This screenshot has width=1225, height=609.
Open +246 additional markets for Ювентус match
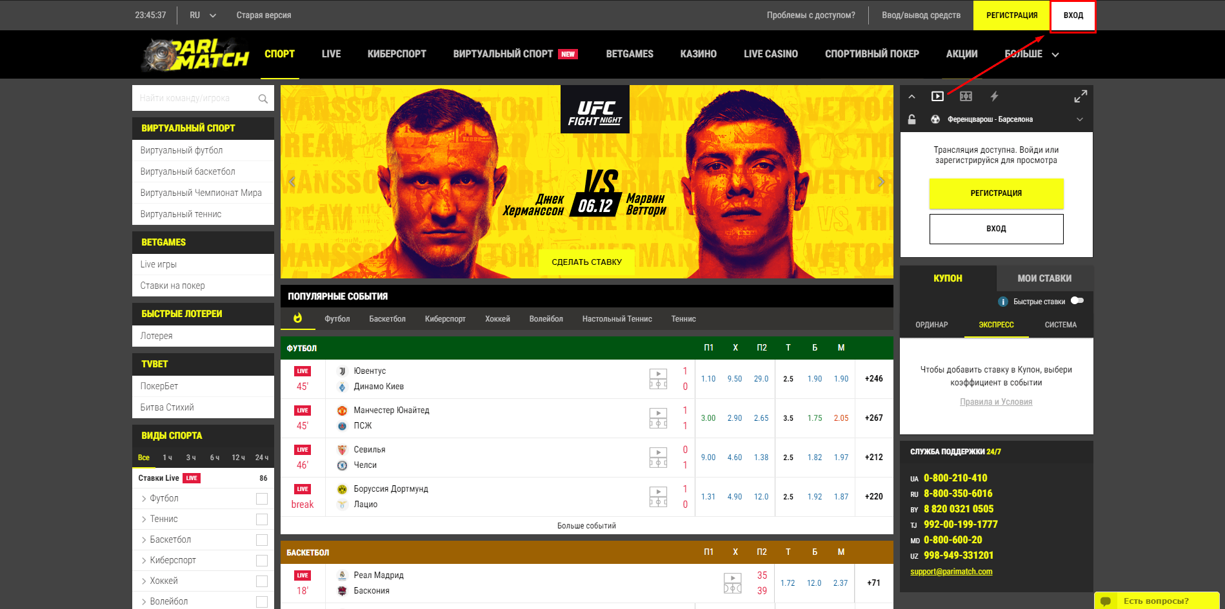pyautogui.click(x=873, y=379)
